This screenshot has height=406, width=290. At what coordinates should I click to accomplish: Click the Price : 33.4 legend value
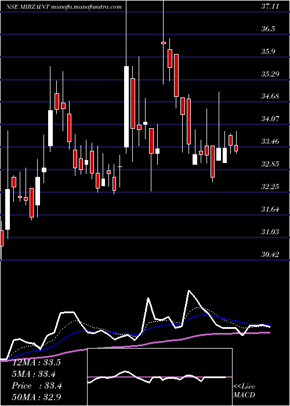coord(36,386)
